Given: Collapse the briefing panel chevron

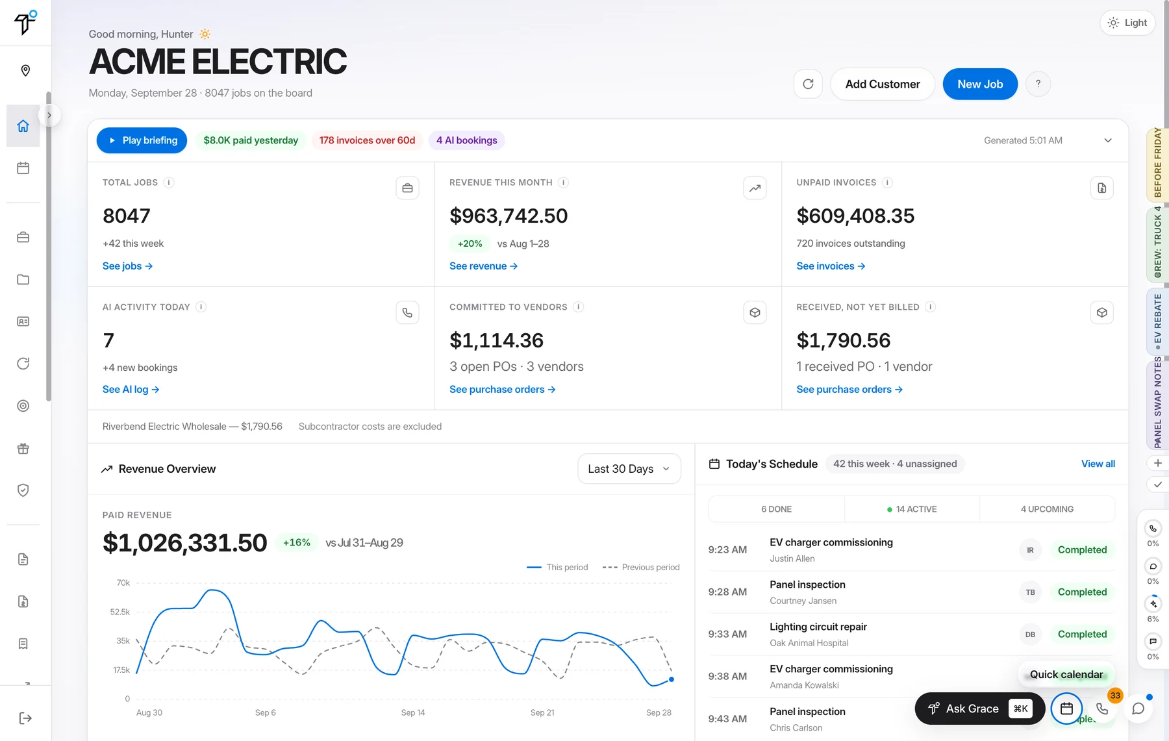Looking at the screenshot, I should pos(1108,140).
